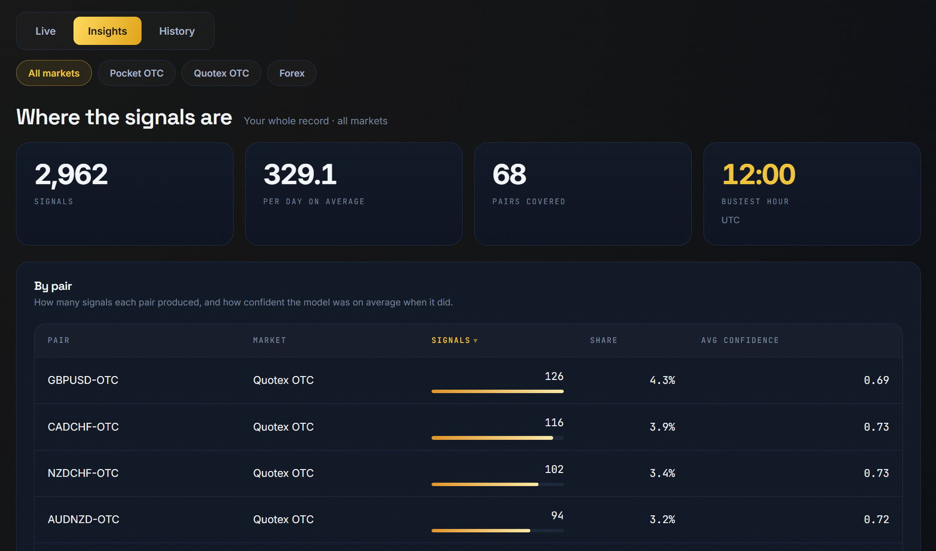
Task: Click Quotex OTC market in CADCHF-OTC row
Action: pyautogui.click(x=283, y=427)
